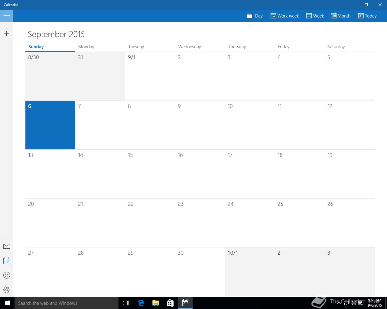387x309 pixels.
Task: Select the August 31 day cell
Action: click(100, 76)
